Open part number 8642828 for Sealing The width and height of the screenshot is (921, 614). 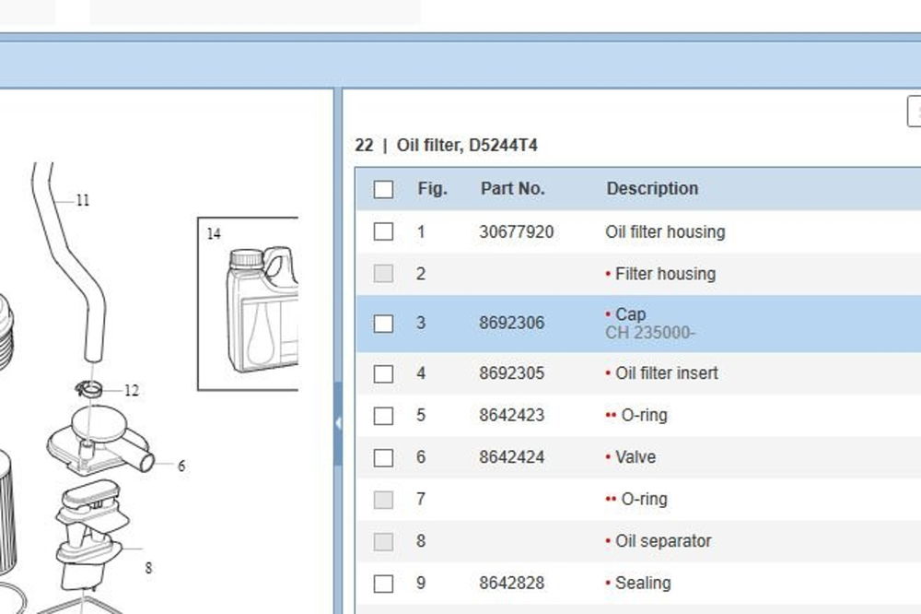point(511,583)
